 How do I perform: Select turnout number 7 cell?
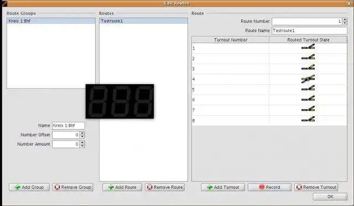[231, 110]
